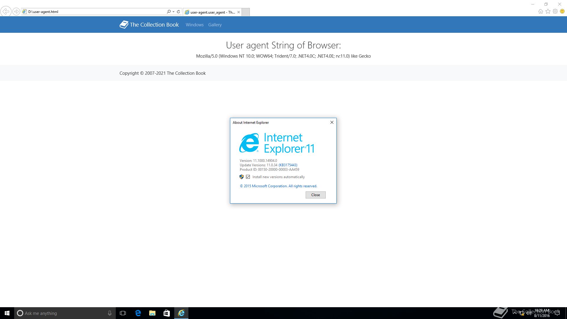
Task: Open the Windows Store taskbar icon
Action: [x=167, y=313]
